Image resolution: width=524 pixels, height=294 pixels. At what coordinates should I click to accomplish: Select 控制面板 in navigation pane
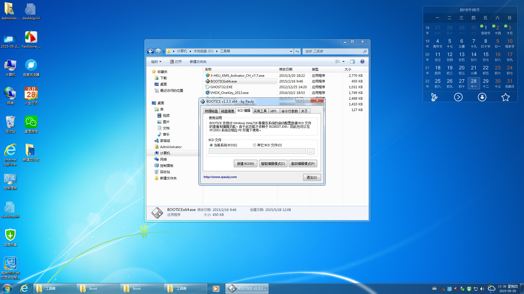[166, 166]
